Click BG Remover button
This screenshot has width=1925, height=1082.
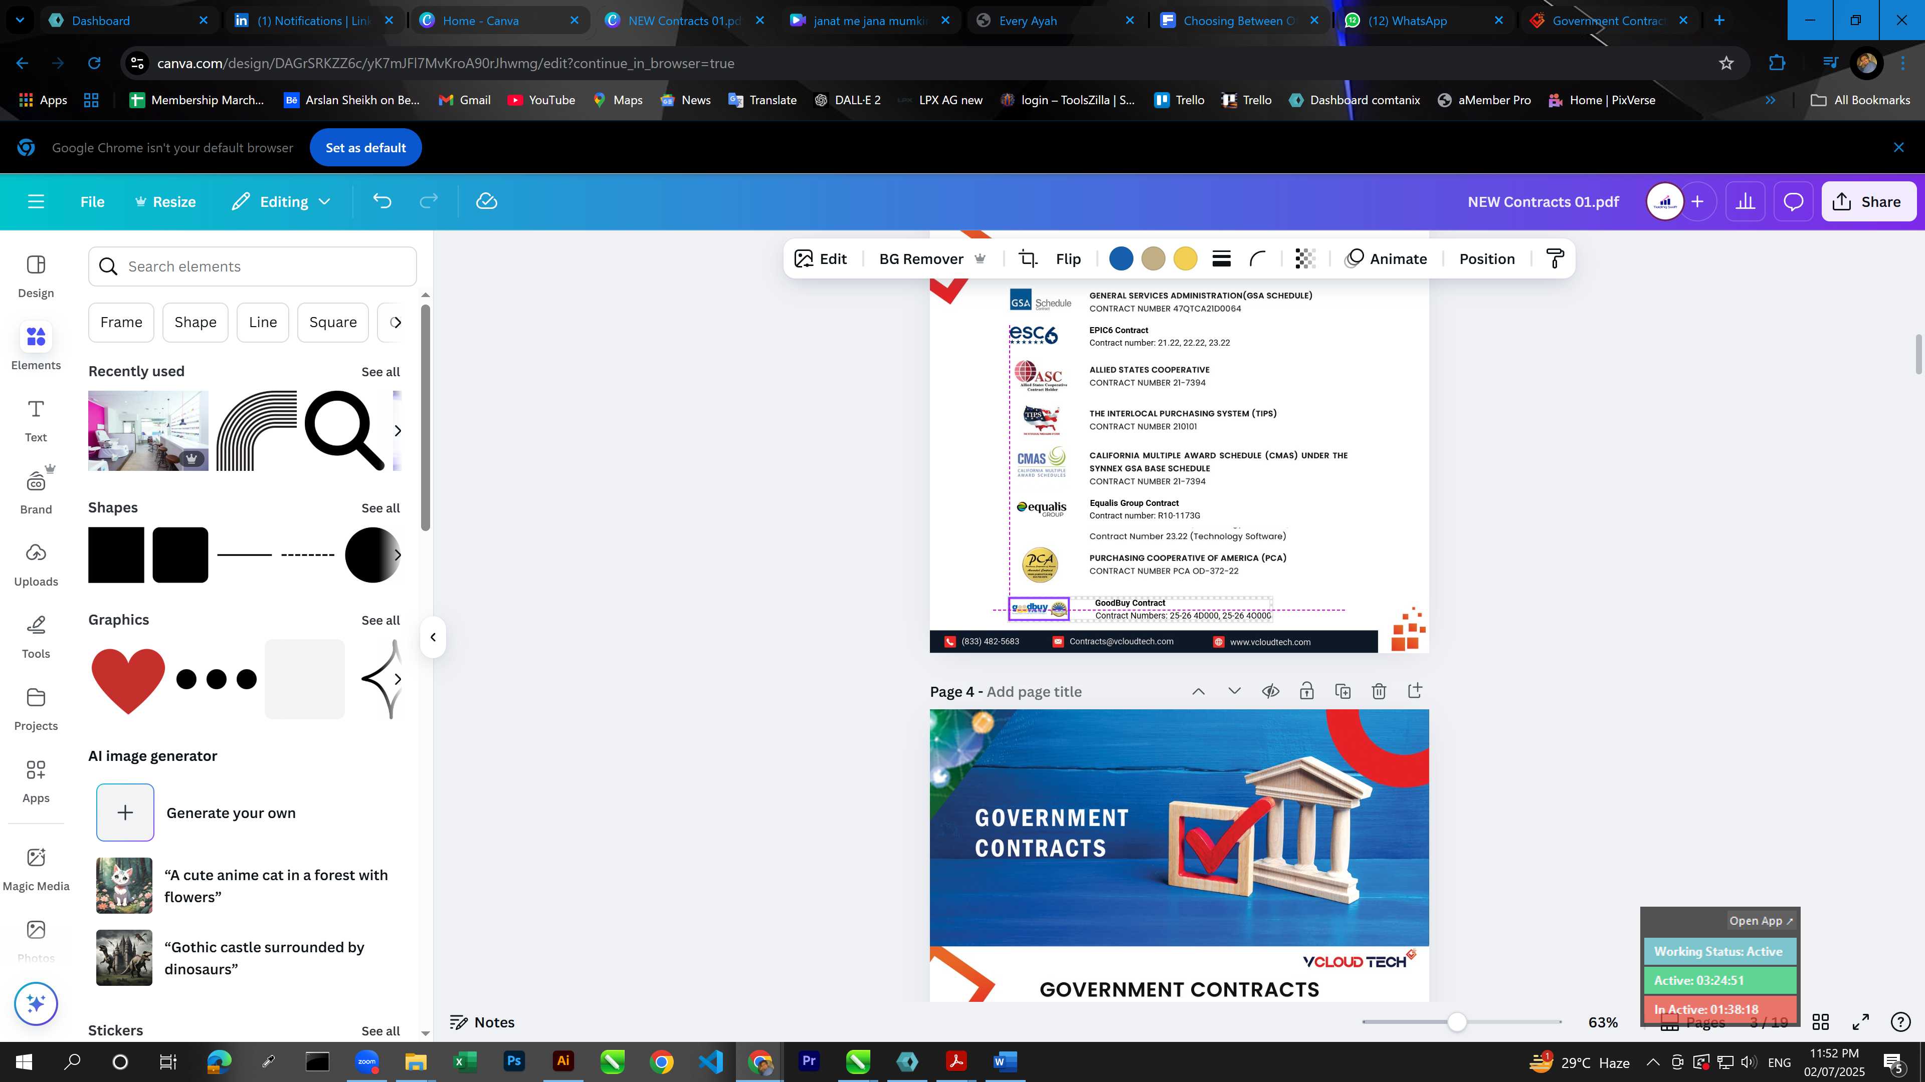[x=932, y=259]
